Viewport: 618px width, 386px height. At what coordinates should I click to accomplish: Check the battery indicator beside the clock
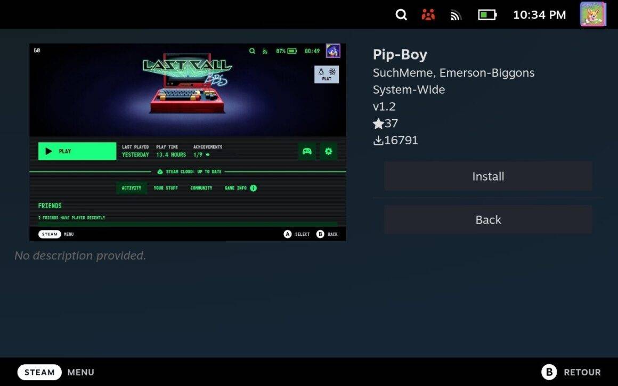487,15
